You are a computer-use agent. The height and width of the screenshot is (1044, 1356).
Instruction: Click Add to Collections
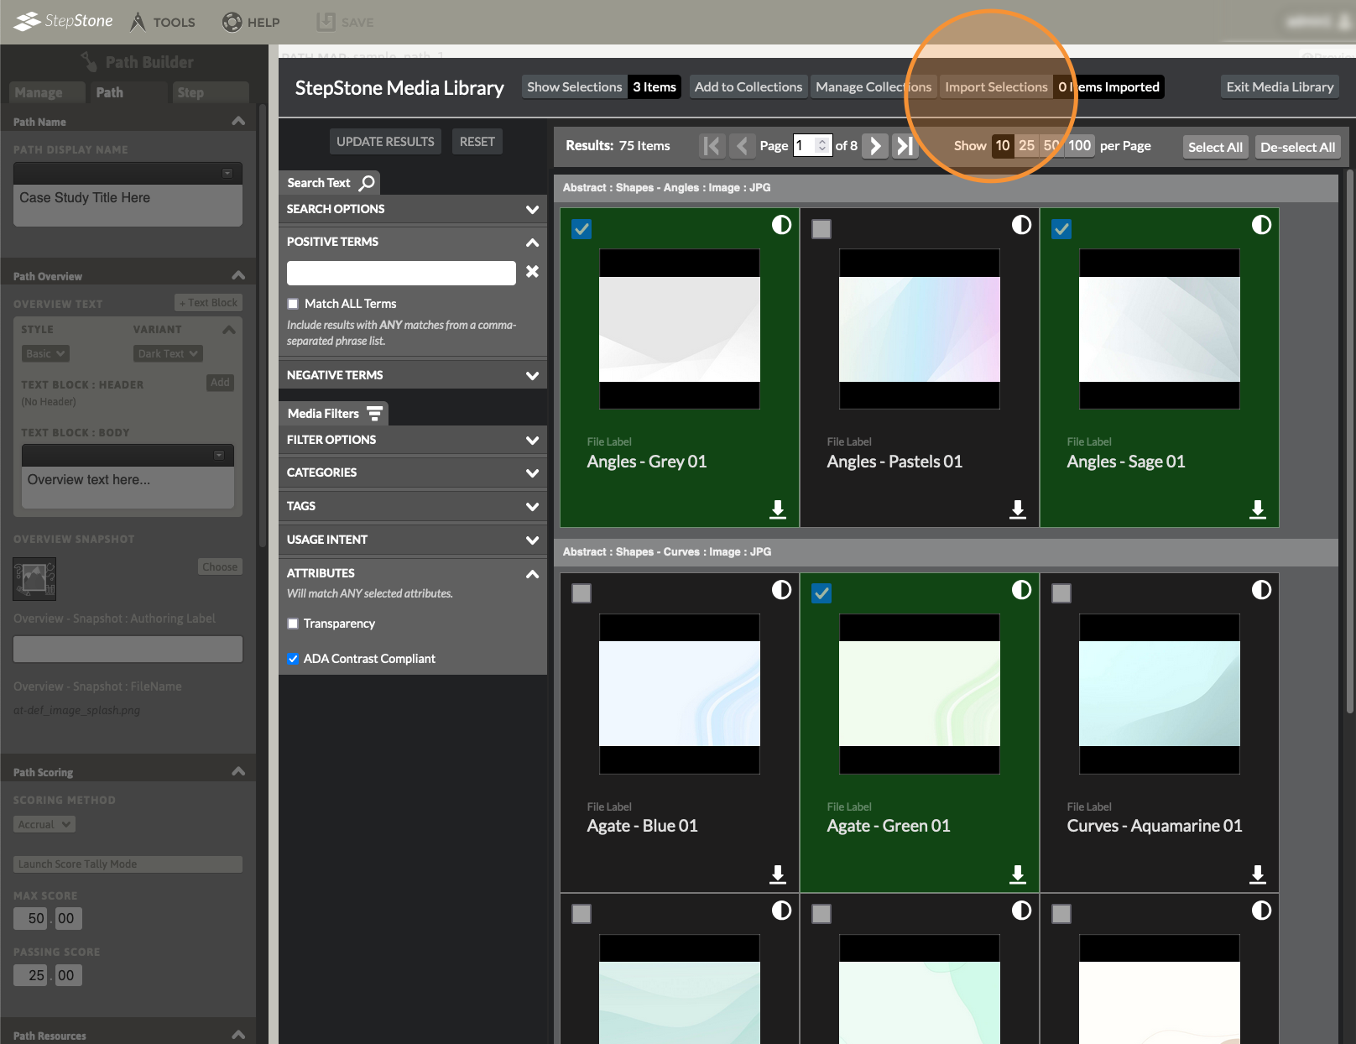coord(748,87)
